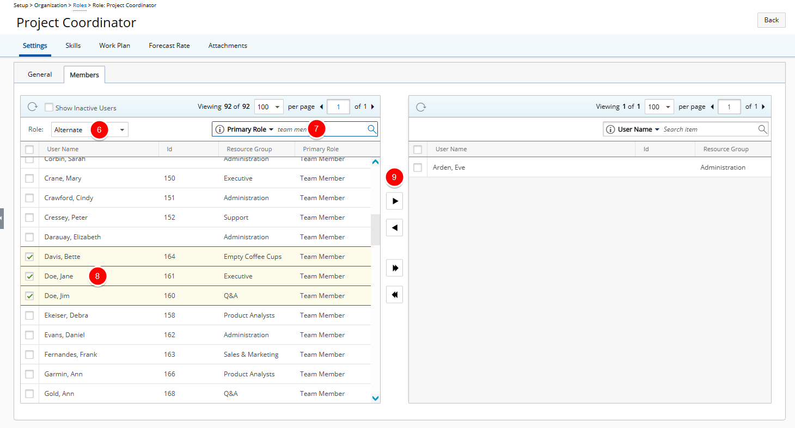The image size is (795, 428).
Task: Check the box for Ekeiser, Debra
Action: (29, 315)
